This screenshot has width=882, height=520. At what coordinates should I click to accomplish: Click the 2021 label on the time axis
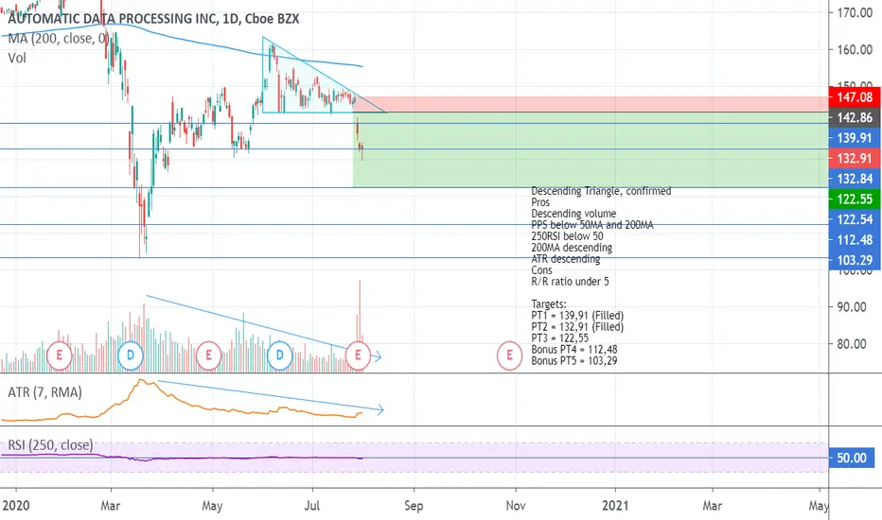click(x=615, y=506)
